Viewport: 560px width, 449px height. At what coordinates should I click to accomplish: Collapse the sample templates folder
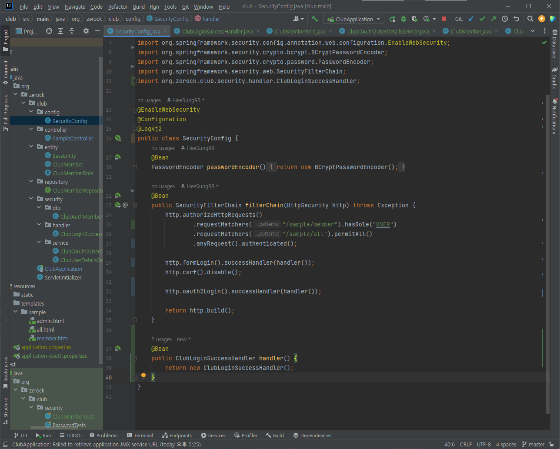click(15, 312)
